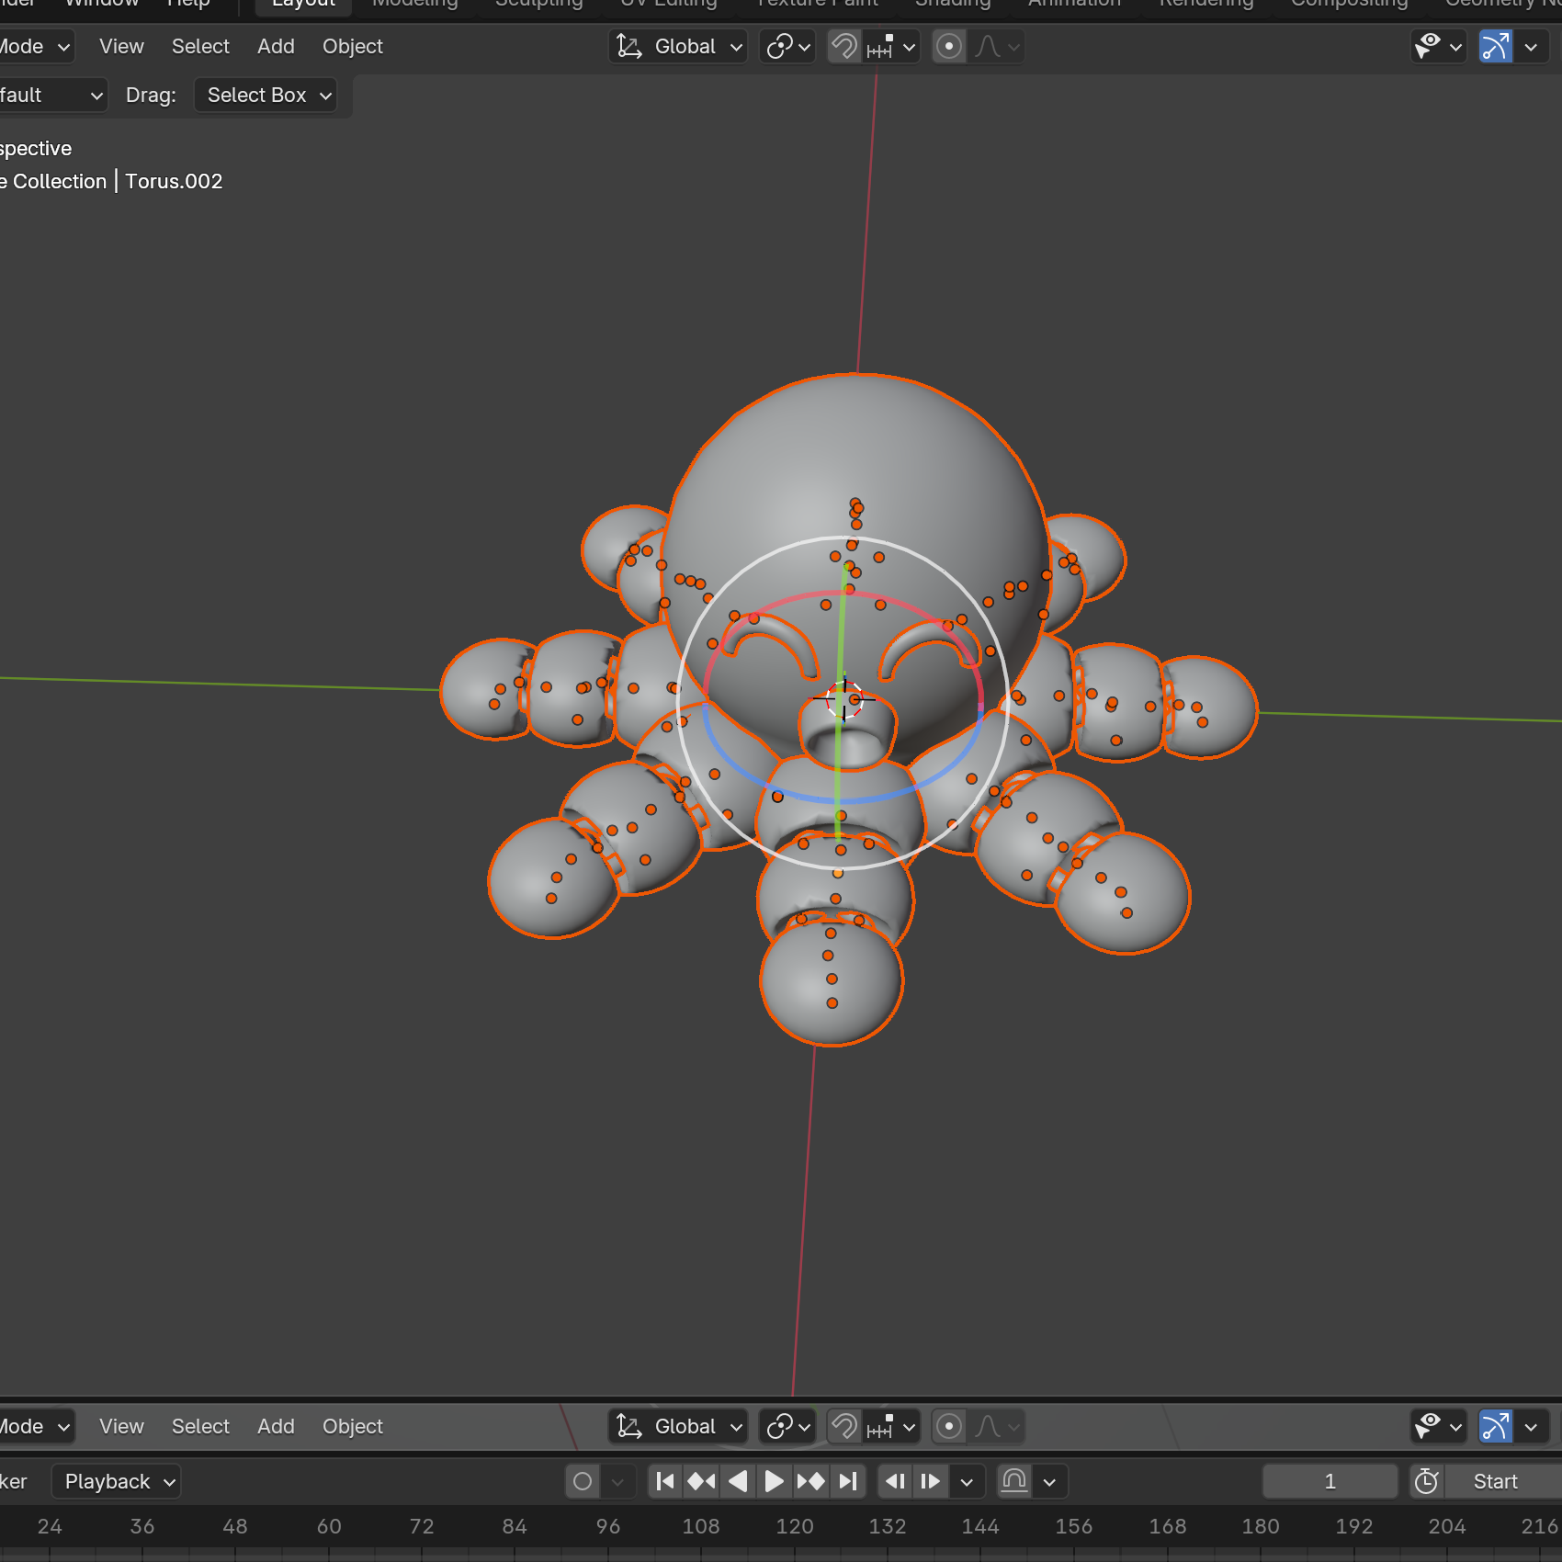Open the Global orientation dropdown in upper header

679,46
